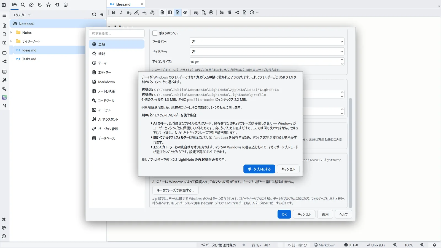This screenshot has height=248, width=441.
Task: Click the OK button in settings
Action: pyautogui.click(x=284, y=214)
